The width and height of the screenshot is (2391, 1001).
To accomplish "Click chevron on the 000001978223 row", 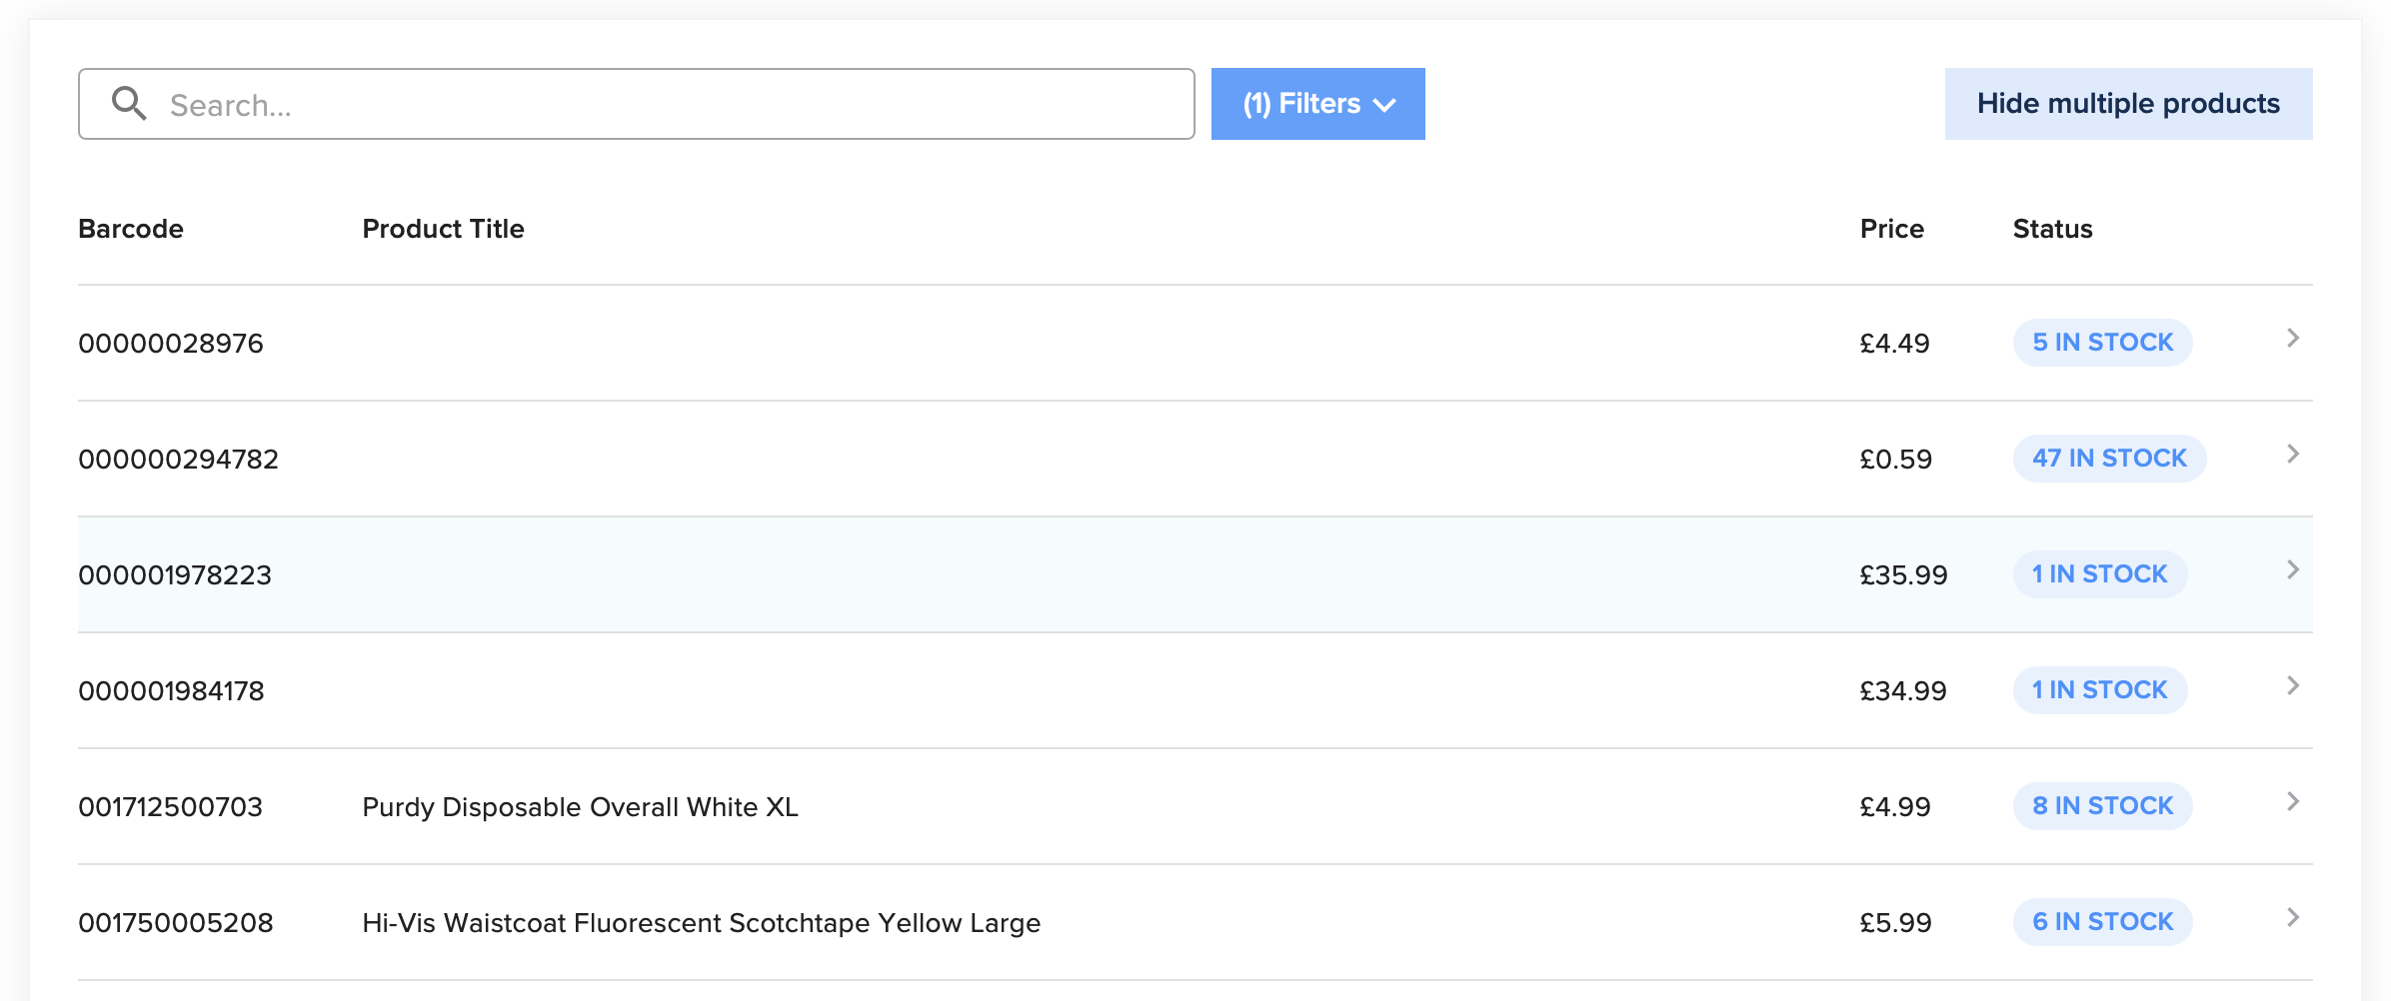I will [x=2293, y=570].
